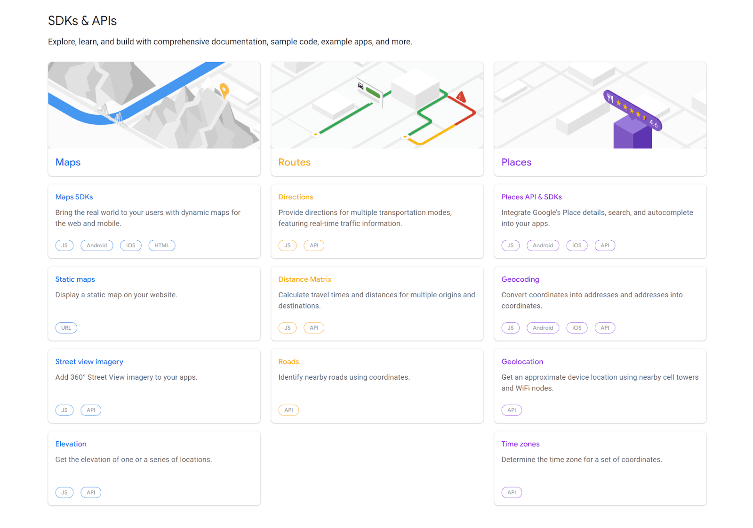Open the Routes tab card
Image resolution: width=753 pixels, height=528 pixels.
[x=294, y=162]
